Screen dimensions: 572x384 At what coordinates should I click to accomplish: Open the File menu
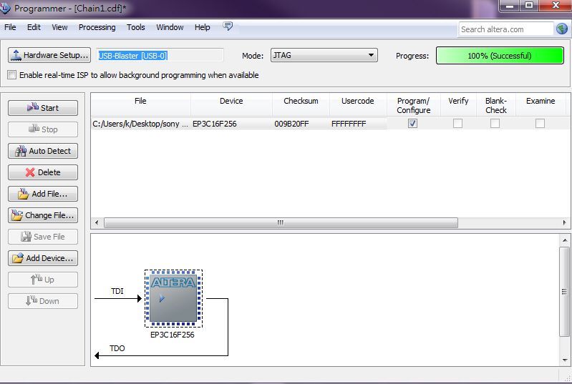tap(10, 27)
